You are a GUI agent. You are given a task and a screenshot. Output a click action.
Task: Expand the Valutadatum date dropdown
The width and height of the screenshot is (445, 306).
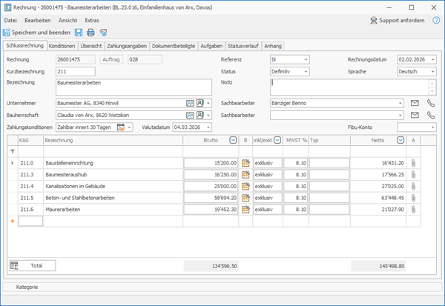point(208,127)
